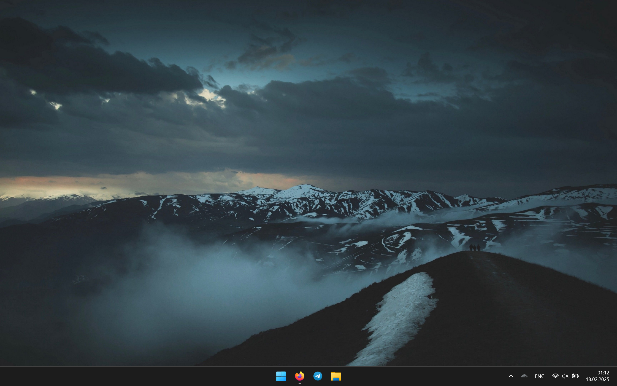Screen dimensions: 617x386
Task: Open File Explorer from the taskbar
Action: tap(336, 376)
